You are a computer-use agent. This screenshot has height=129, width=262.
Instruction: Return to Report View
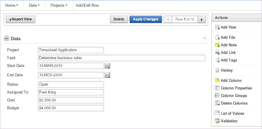click(x=20, y=20)
